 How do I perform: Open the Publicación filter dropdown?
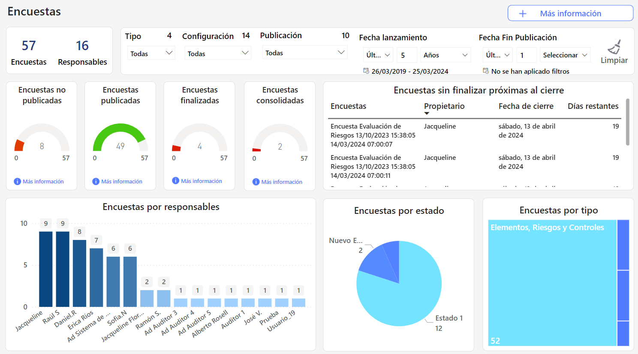click(304, 53)
